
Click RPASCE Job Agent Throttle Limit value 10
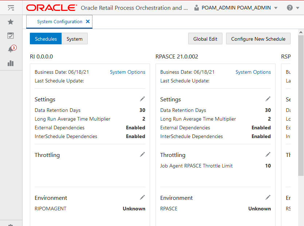268,166
